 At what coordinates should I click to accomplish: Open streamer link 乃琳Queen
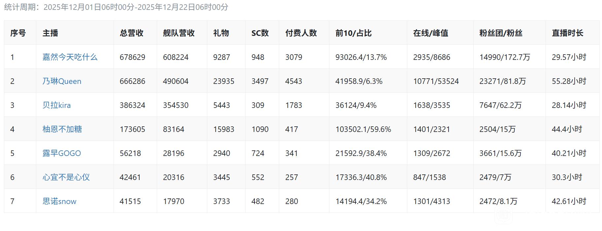click(62, 81)
